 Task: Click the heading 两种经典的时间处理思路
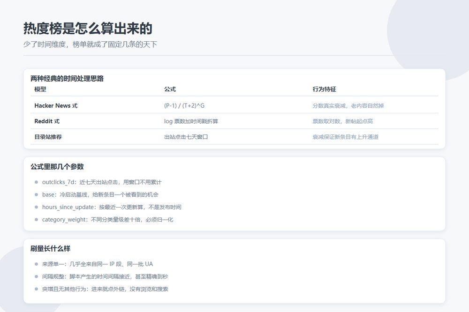click(67, 79)
